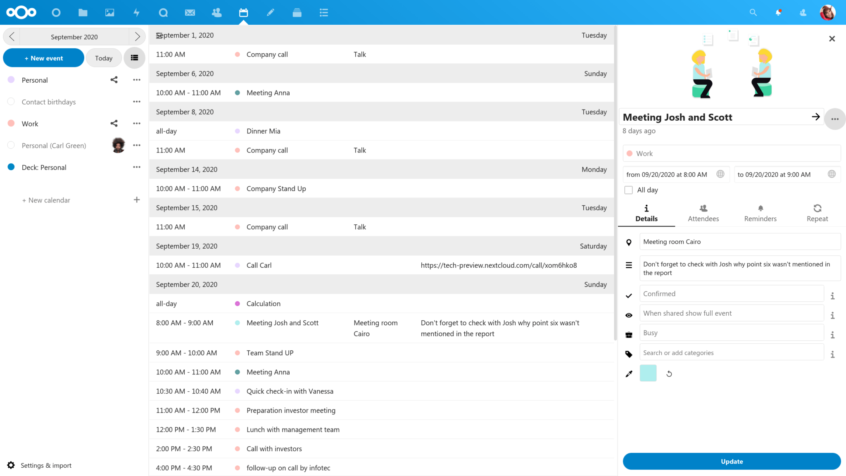Image resolution: width=846 pixels, height=476 pixels.
Task: Open the Files app from the top bar
Action: tap(83, 12)
